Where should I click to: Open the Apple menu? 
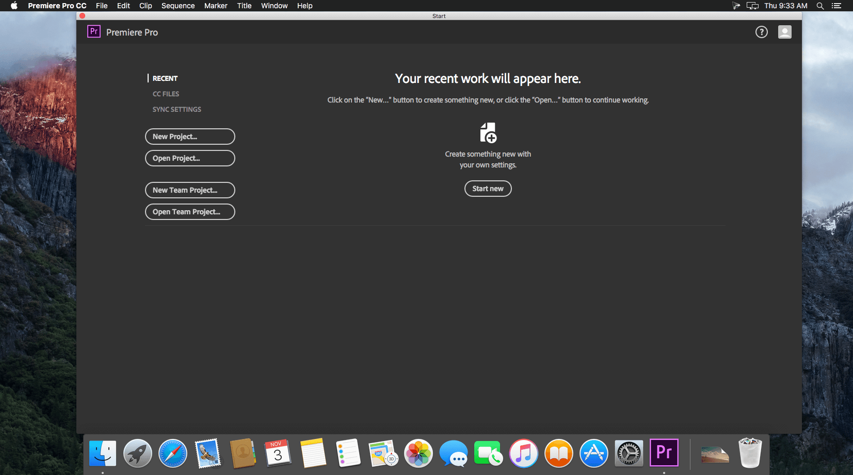[14, 6]
